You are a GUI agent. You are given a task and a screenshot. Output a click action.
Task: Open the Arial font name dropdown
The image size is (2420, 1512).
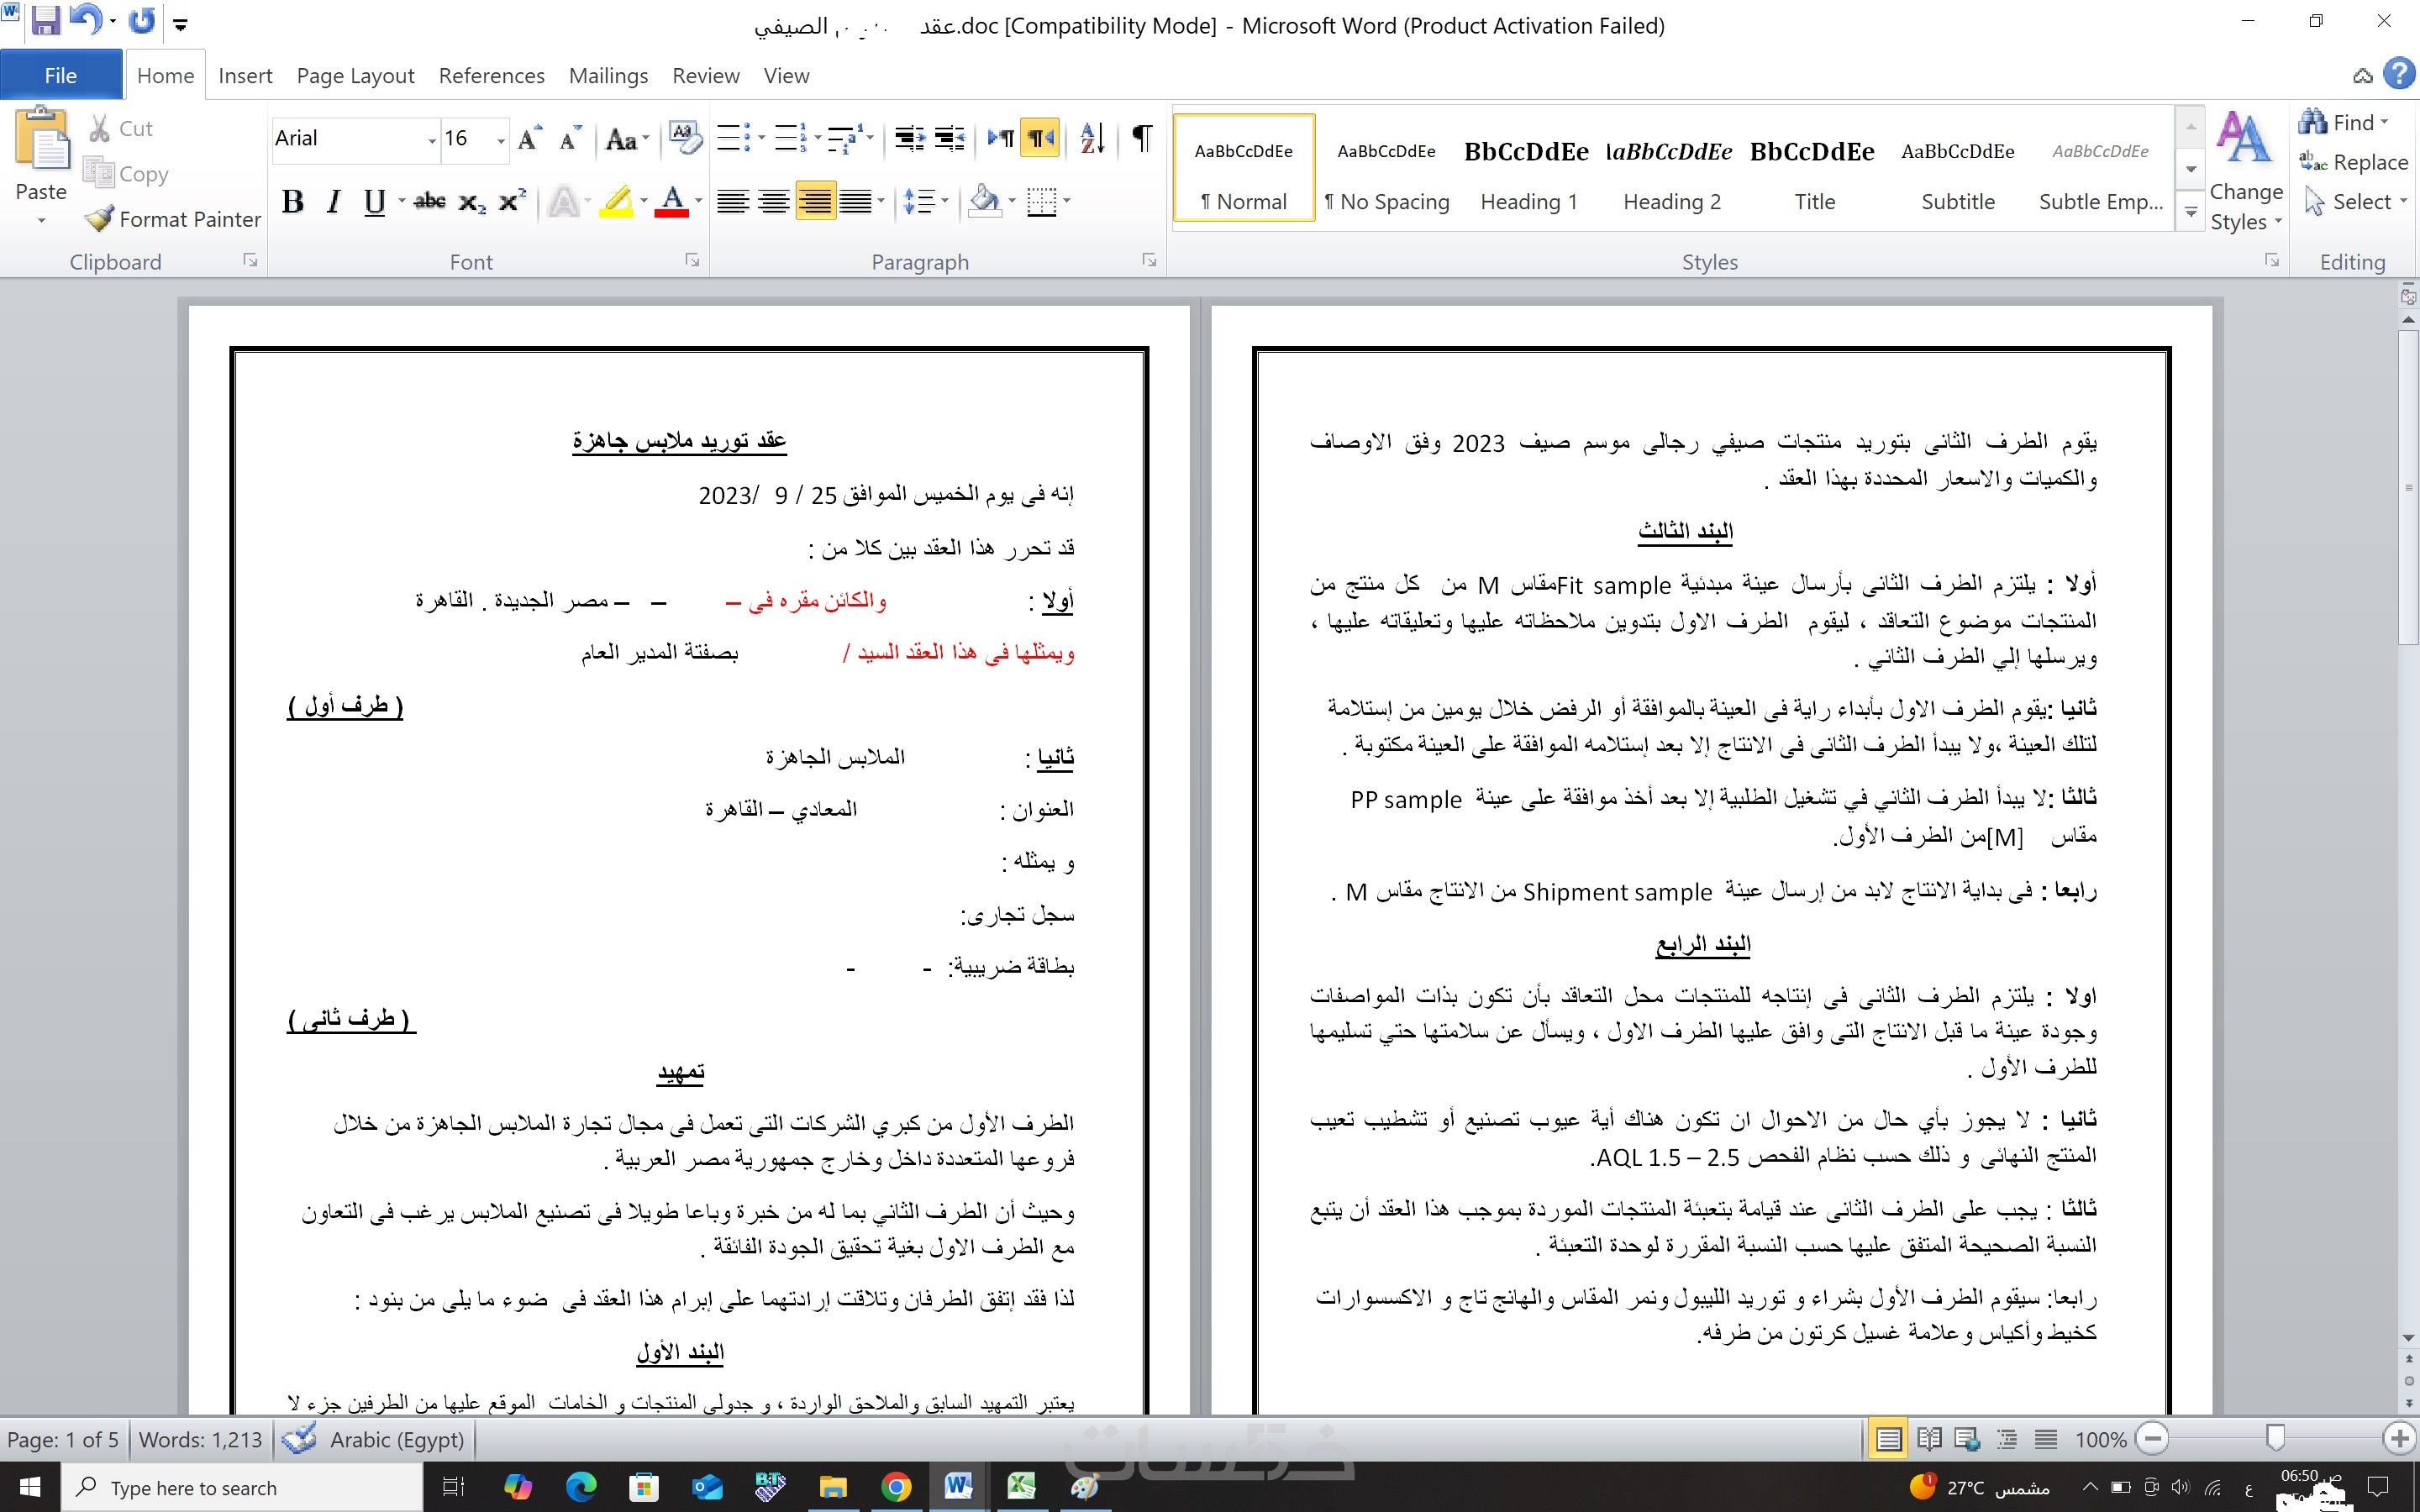pyautogui.click(x=432, y=140)
